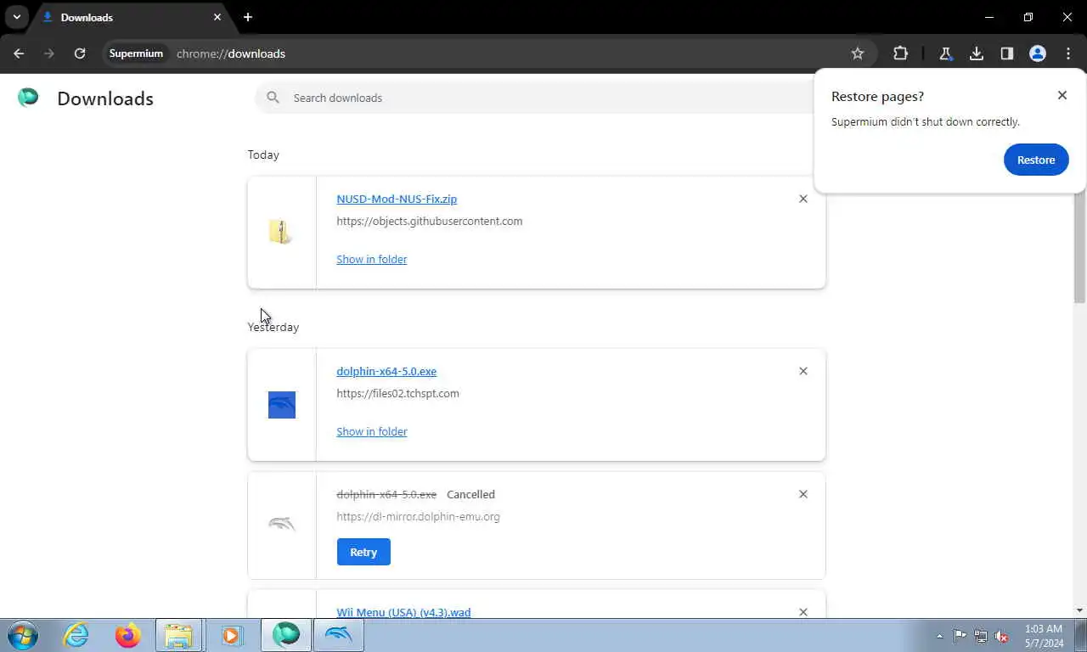Image resolution: width=1087 pixels, height=652 pixels.
Task: Switch to Dolphin emulator taskbar button
Action: (x=339, y=635)
